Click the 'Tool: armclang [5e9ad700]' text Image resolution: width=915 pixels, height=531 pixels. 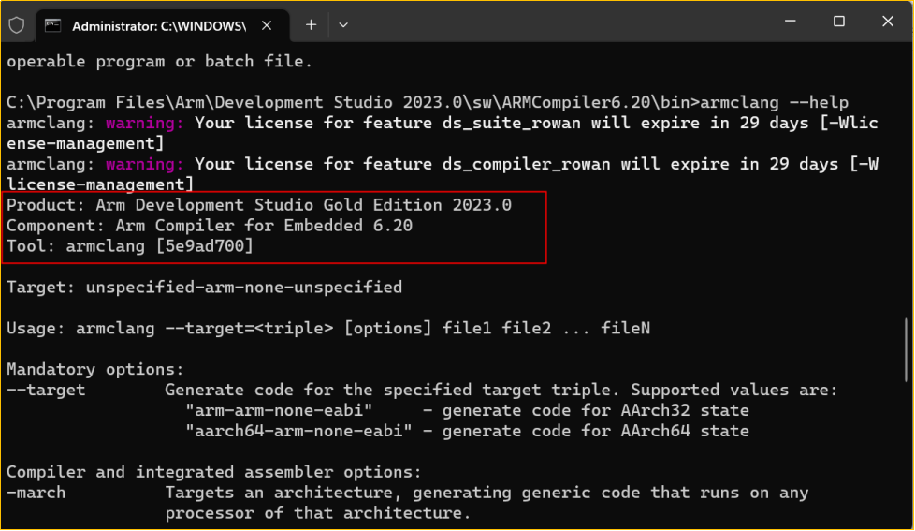pos(130,246)
